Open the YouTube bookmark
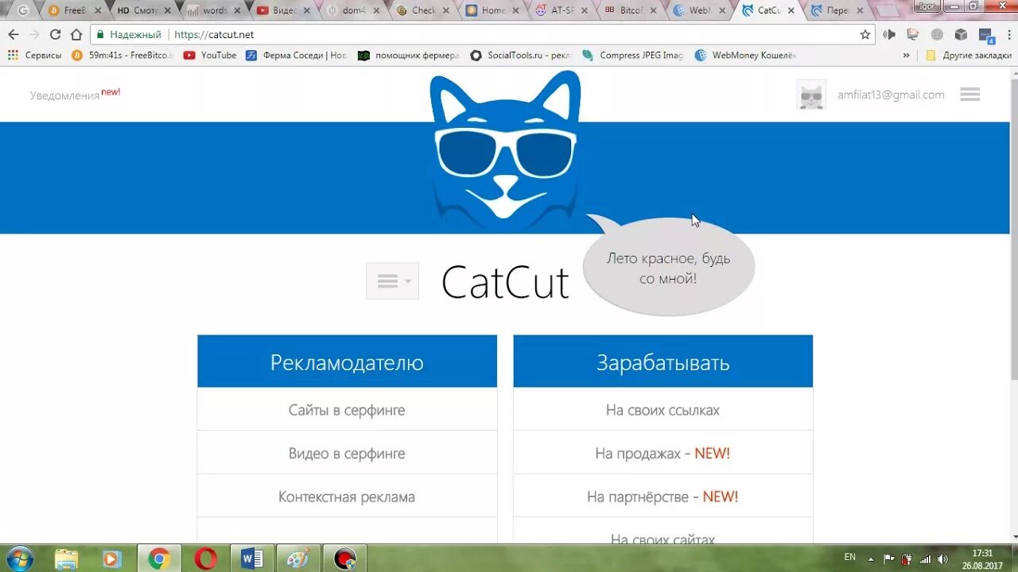The image size is (1018, 572). click(210, 56)
